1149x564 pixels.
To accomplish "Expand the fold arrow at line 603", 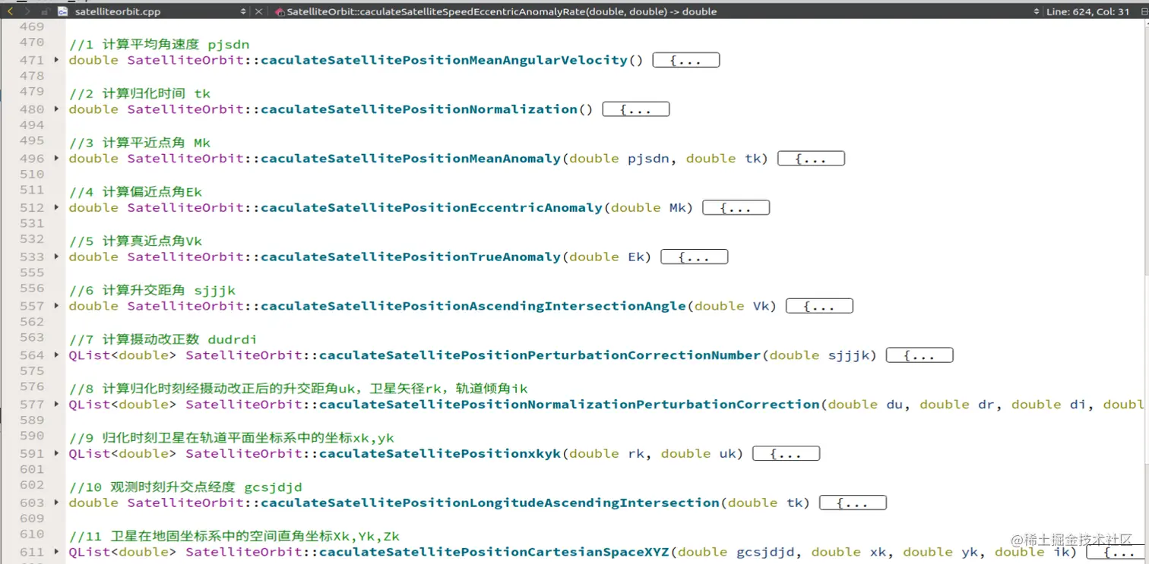I will [56, 503].
